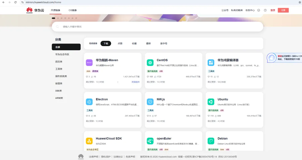Screen dimensions: 302x160
Task: Focus the keyword search input field
Action: tap(157, 27)
